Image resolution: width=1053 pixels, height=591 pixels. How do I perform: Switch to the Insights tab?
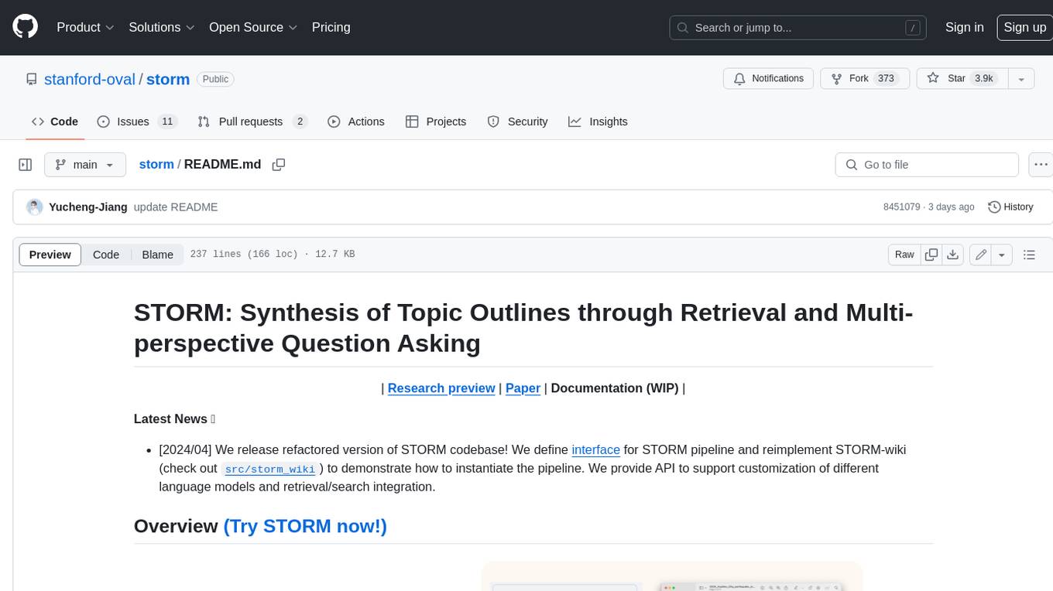pyautogui.click(x=598, y=121)
